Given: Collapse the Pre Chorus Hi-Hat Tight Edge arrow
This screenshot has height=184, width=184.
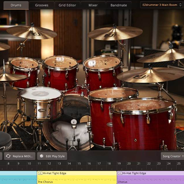Looking at the screenshot, I should tap(40, 173).
